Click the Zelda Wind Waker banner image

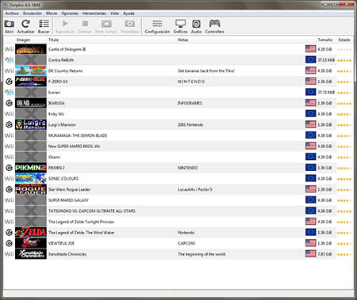click(31, 233)
